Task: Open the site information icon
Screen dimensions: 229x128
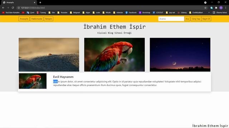Action: coord(19,8)
